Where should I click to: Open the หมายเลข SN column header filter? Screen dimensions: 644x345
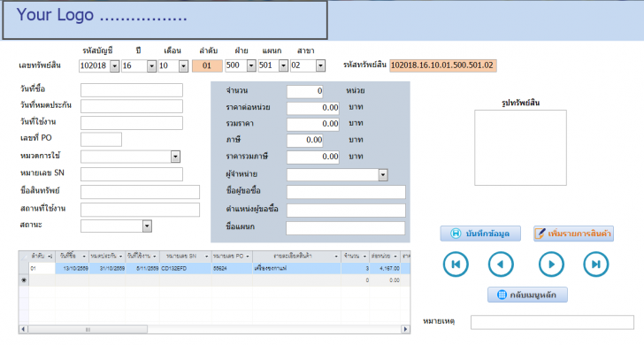(x=207, y=257)
